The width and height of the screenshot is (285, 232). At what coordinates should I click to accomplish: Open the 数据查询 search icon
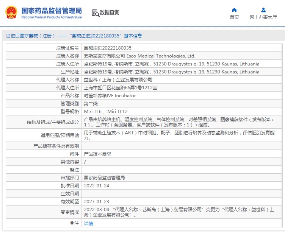tap(96, 13)
